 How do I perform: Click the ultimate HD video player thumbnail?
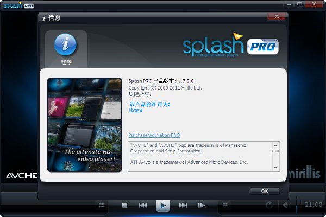84,125
